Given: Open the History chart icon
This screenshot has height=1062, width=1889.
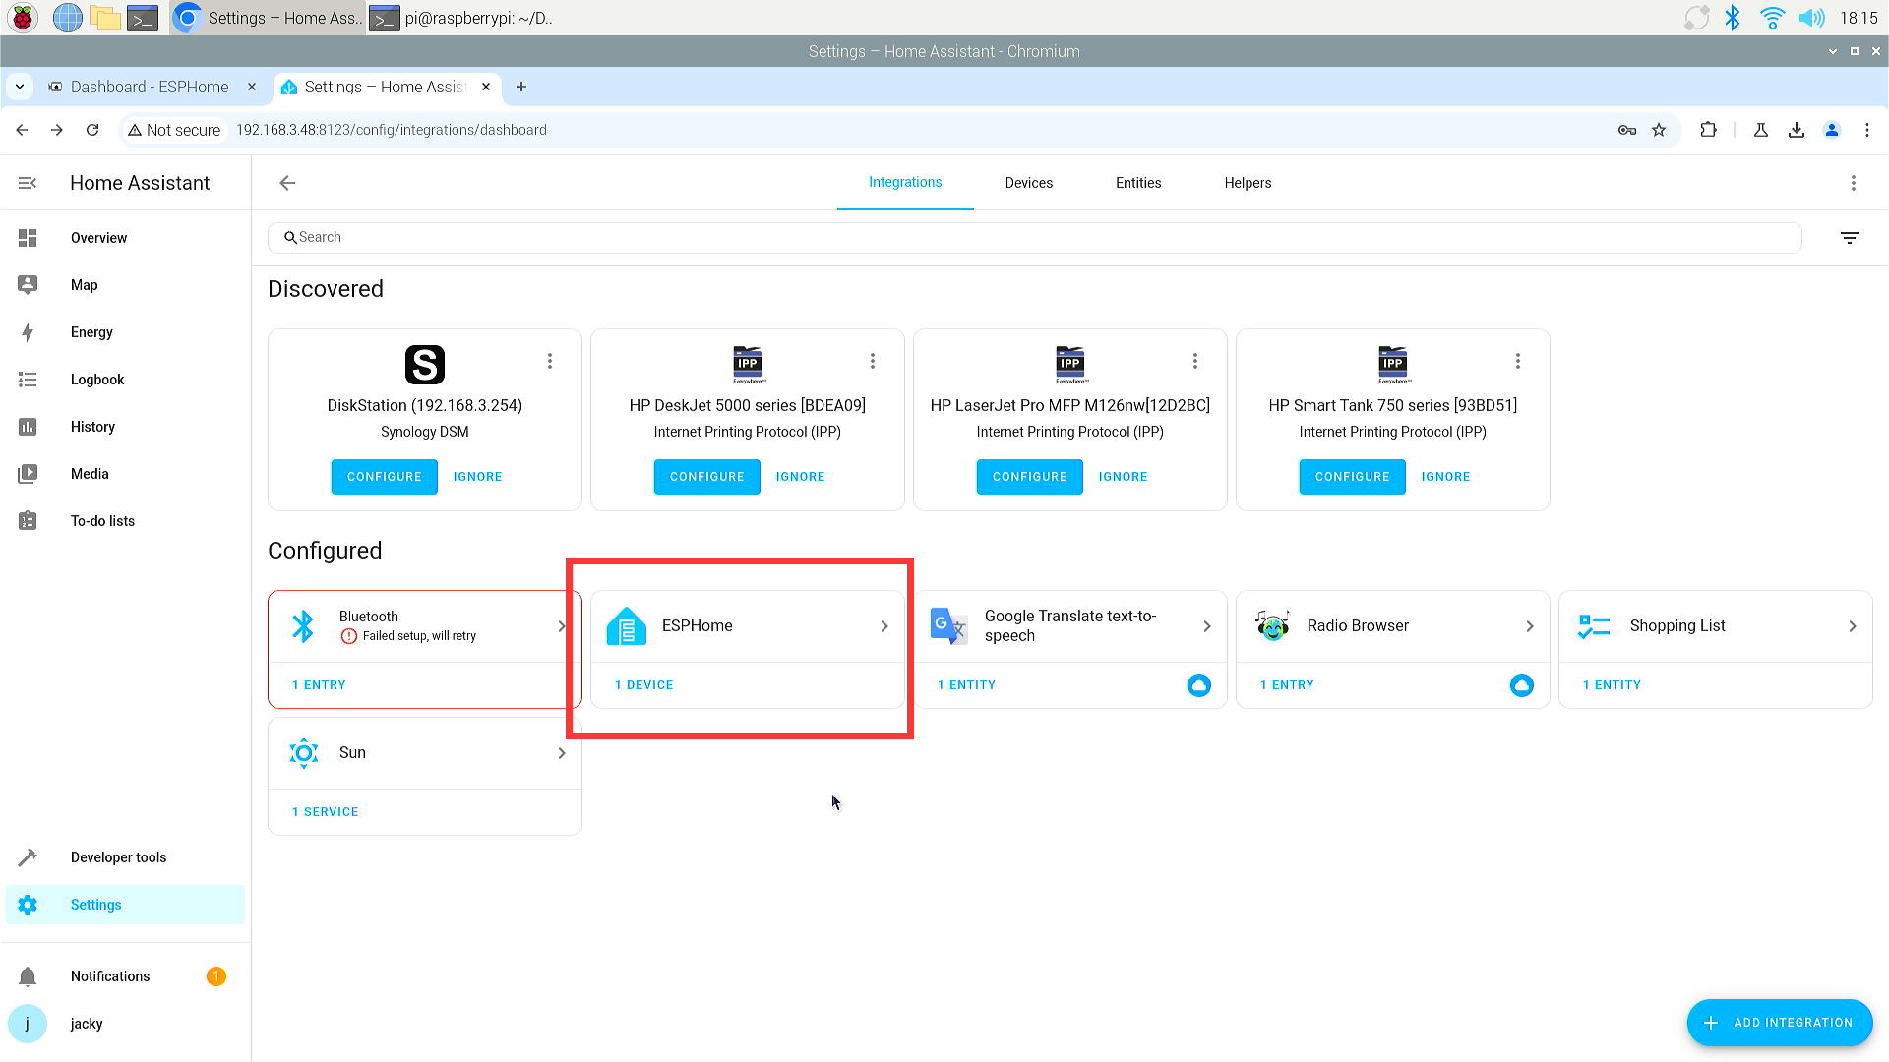Looking at the screenshot, I should point(28,427).
